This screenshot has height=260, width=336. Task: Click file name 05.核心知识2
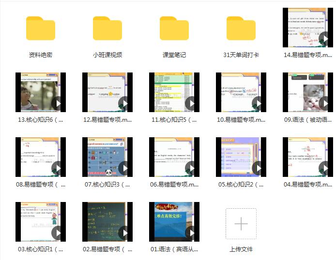241,184
